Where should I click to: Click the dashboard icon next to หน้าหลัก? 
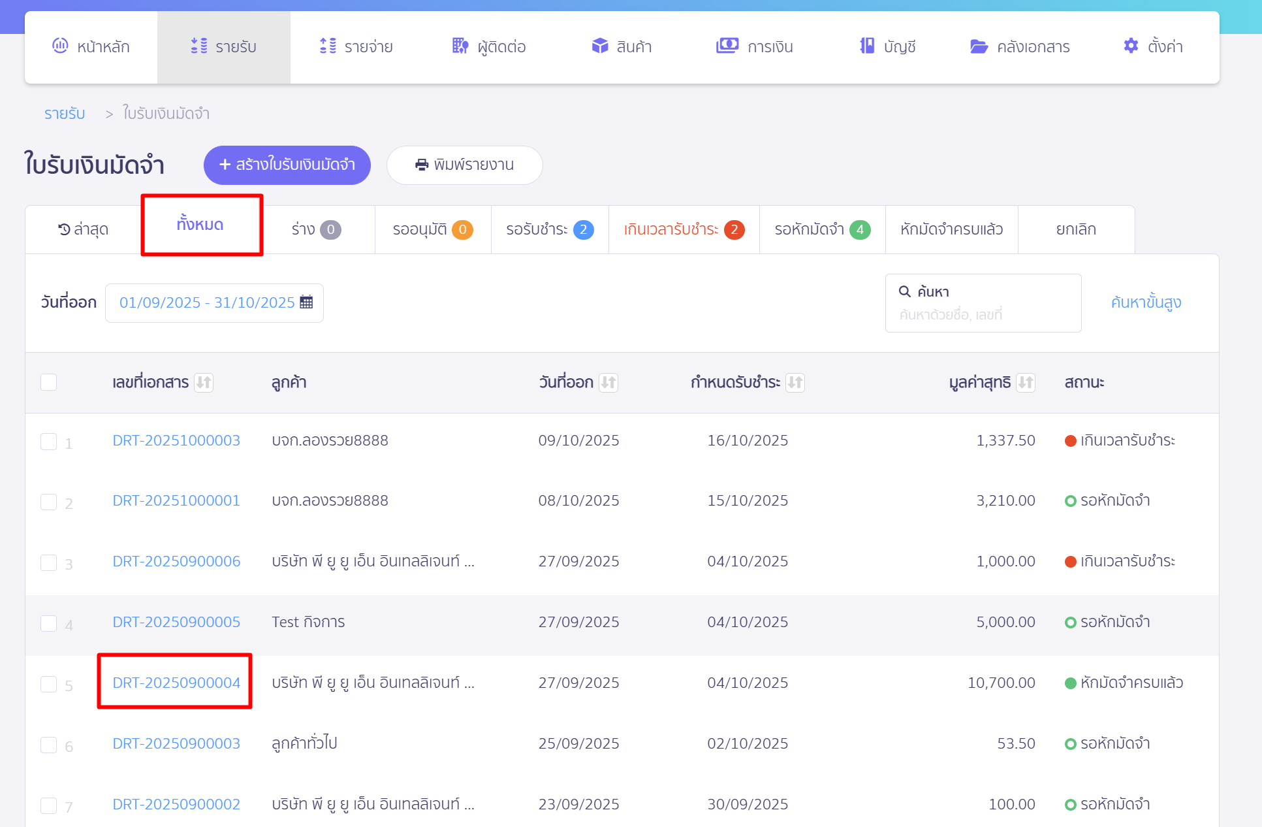[60, 46]
